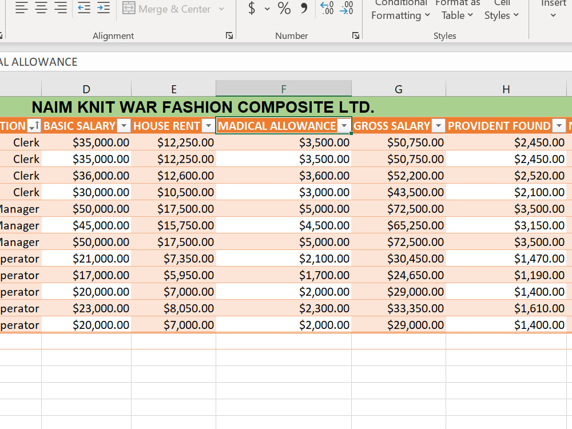Align text left in the Alignment group
572x429 pixels.
[22, 8]
